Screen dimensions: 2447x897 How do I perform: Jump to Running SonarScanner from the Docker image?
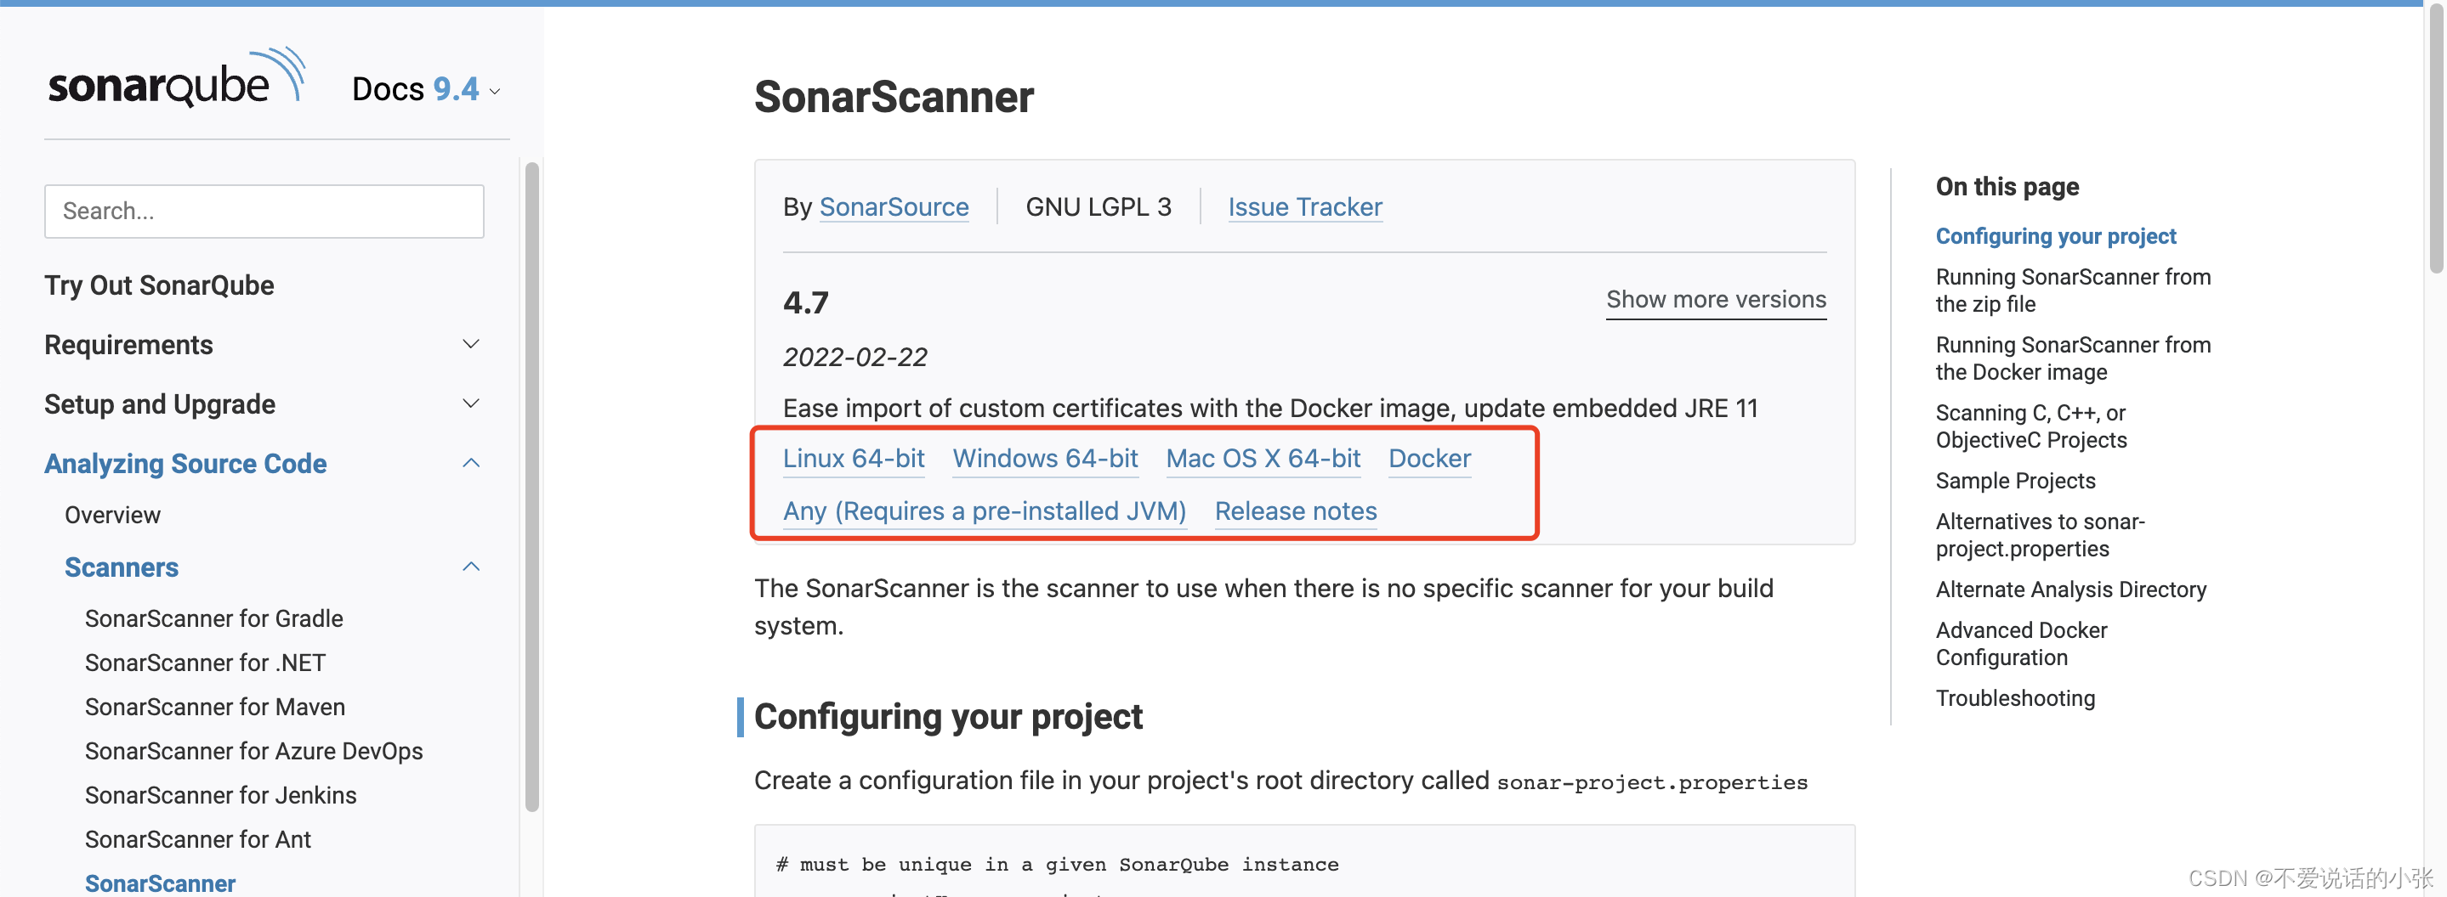click(x=2073, y=358)
